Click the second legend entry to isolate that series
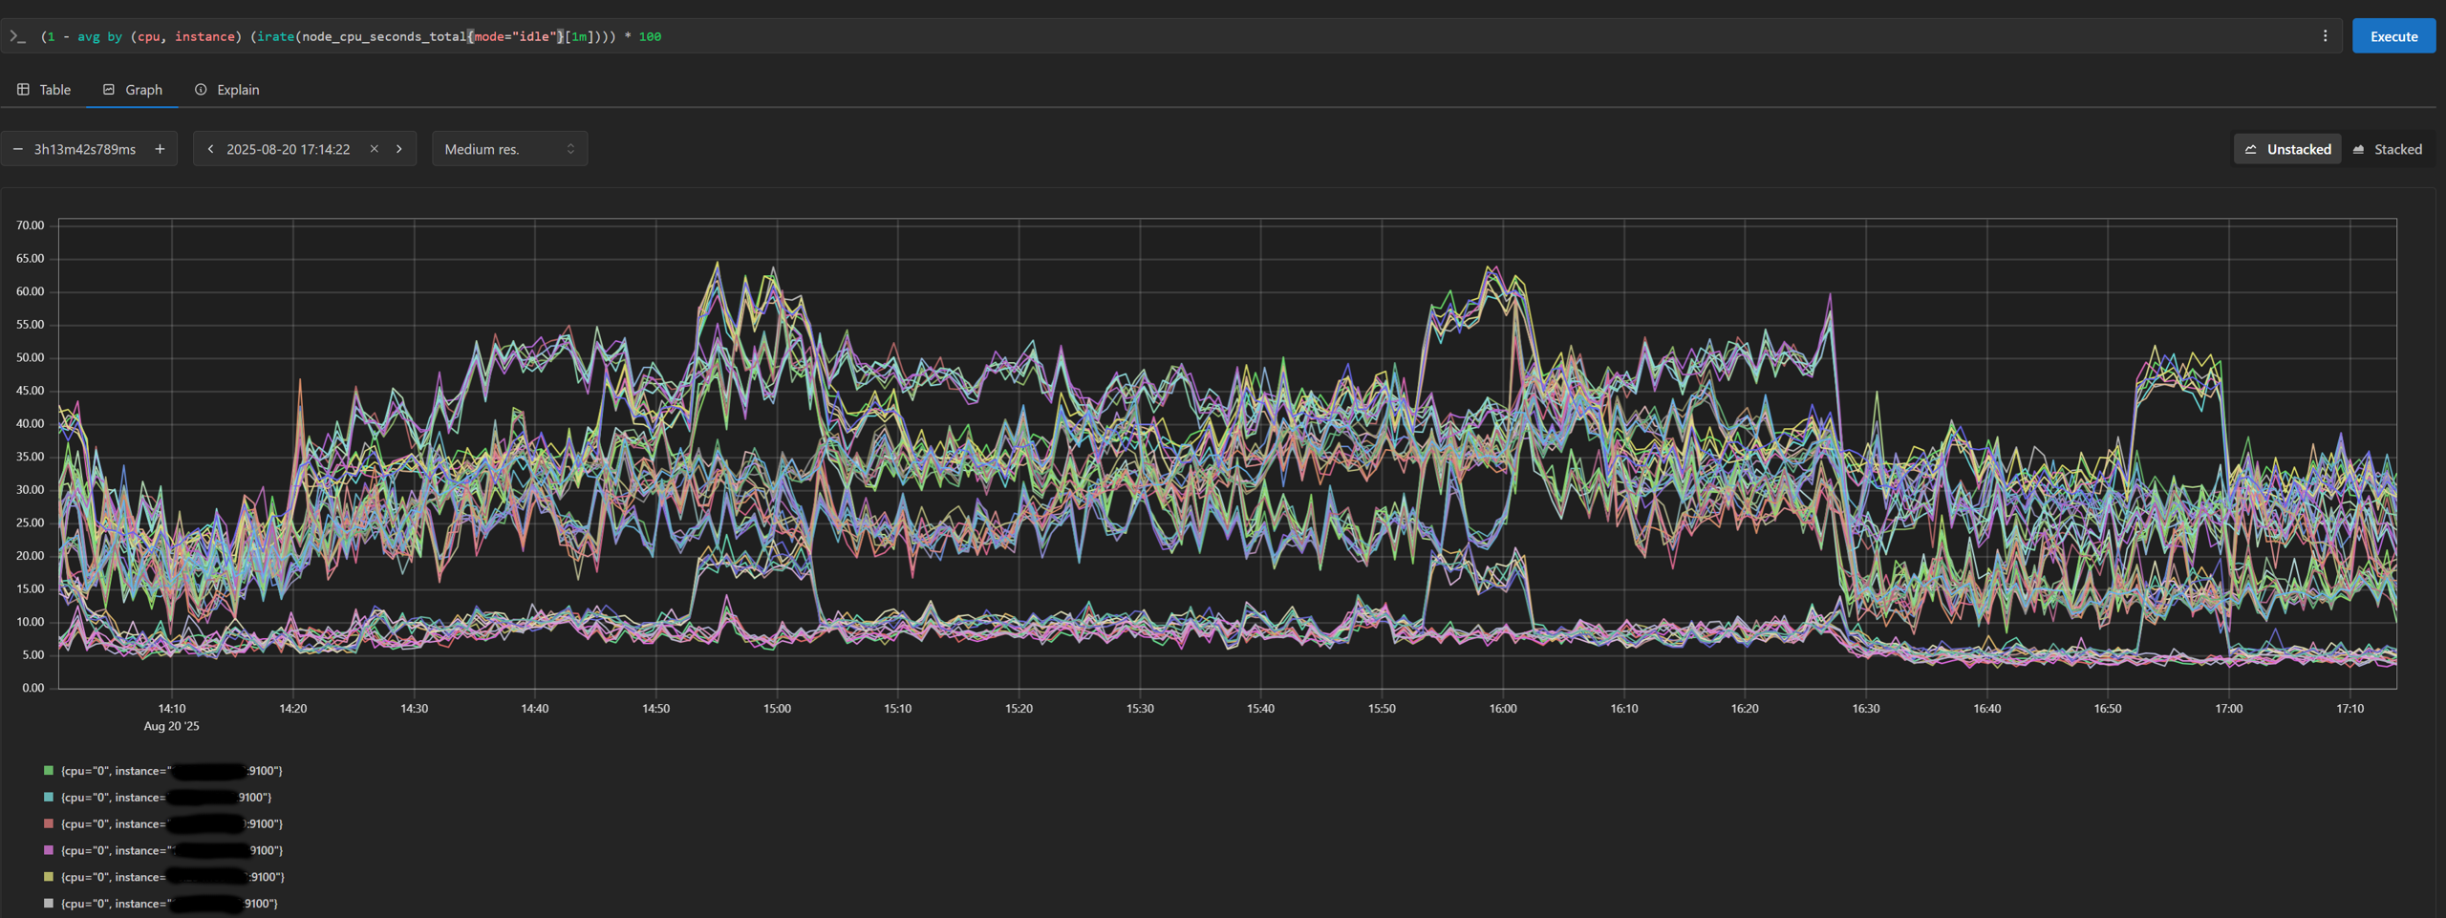This screenshot has width=2446, height=918. pyautogui.click(x=167, y=797)
